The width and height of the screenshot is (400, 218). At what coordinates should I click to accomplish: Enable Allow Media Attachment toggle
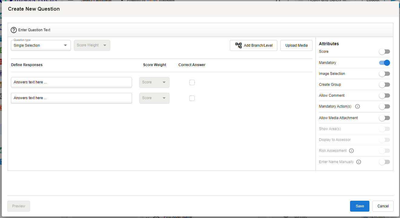(384, 118)
